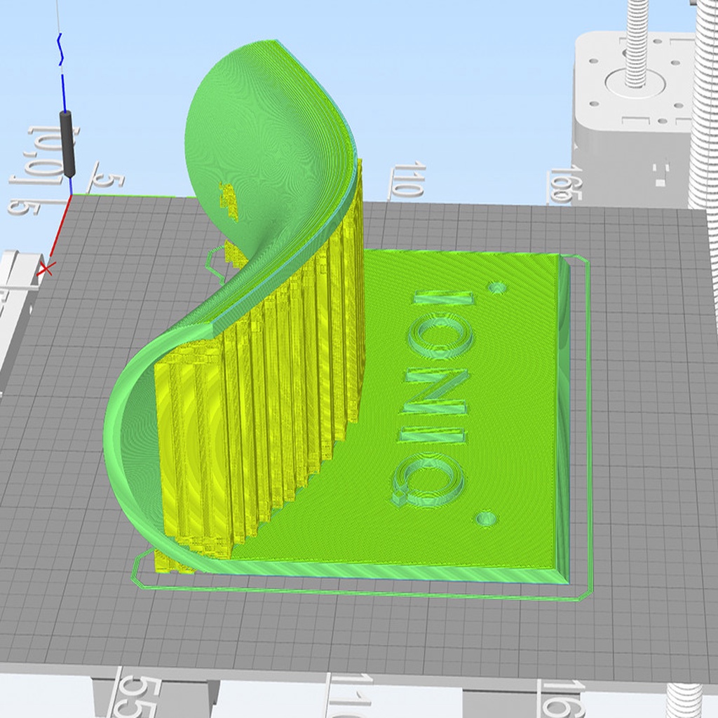Viewport: 718px width, 718px height.
Task: Select the 165 label at the bed's far edge
Action: (x=562, y=185)
